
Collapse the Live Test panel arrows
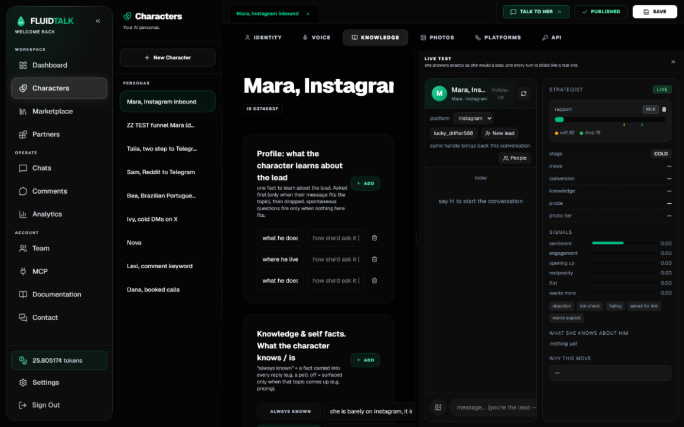click(x=673, y=62)
